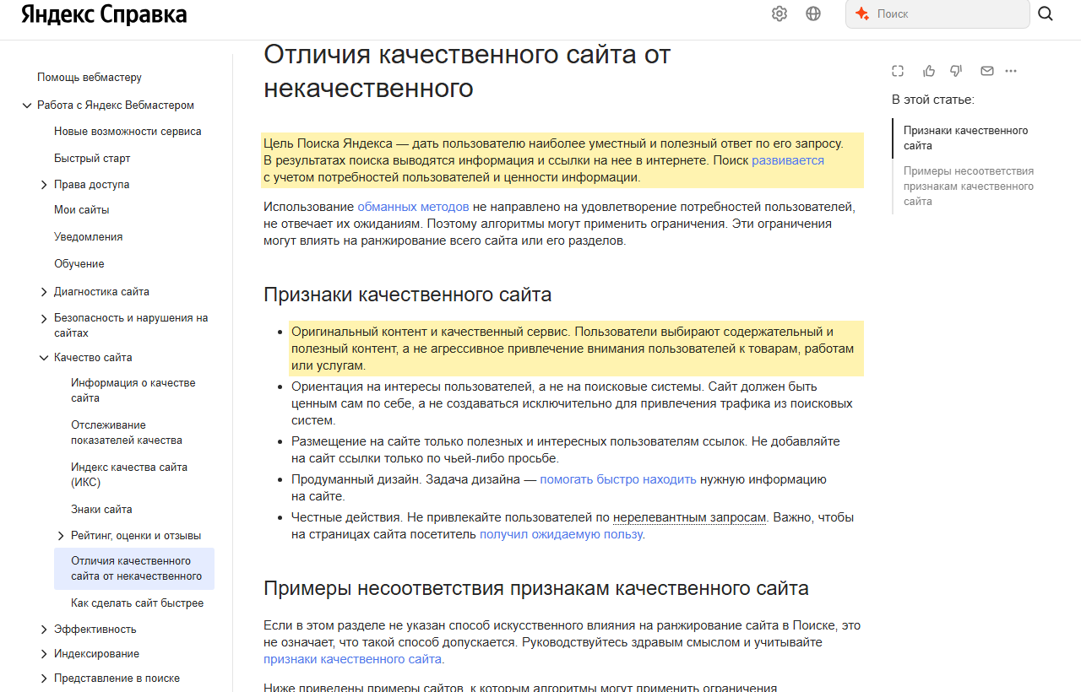Expand the Права доступа chevron
Viewport: 1081px width, 692px height.
coord(44,185)
